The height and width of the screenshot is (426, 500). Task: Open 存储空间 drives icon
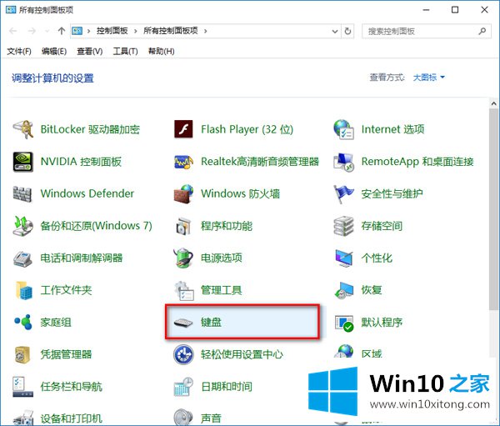[343, 226]
